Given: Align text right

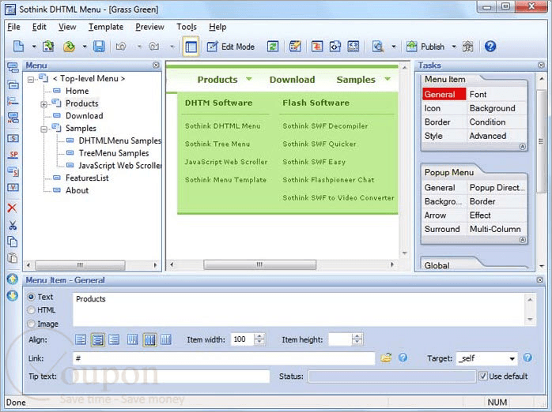Looking at the screenshot, I should click(114, 339).
